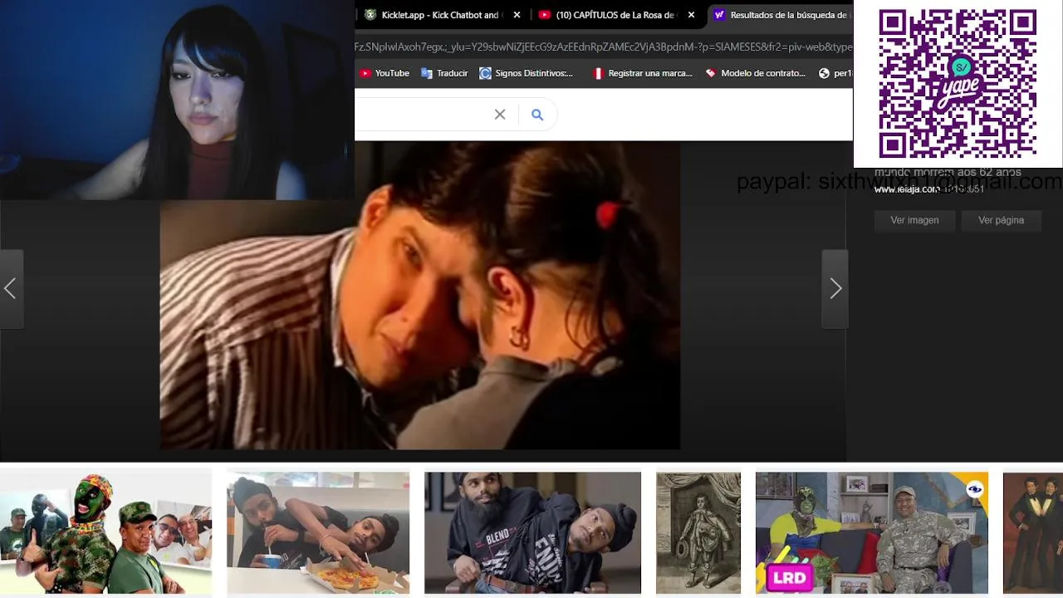Go to next image with right arrow
This screenshot has width=1063, height=598.
click(835, 288)
